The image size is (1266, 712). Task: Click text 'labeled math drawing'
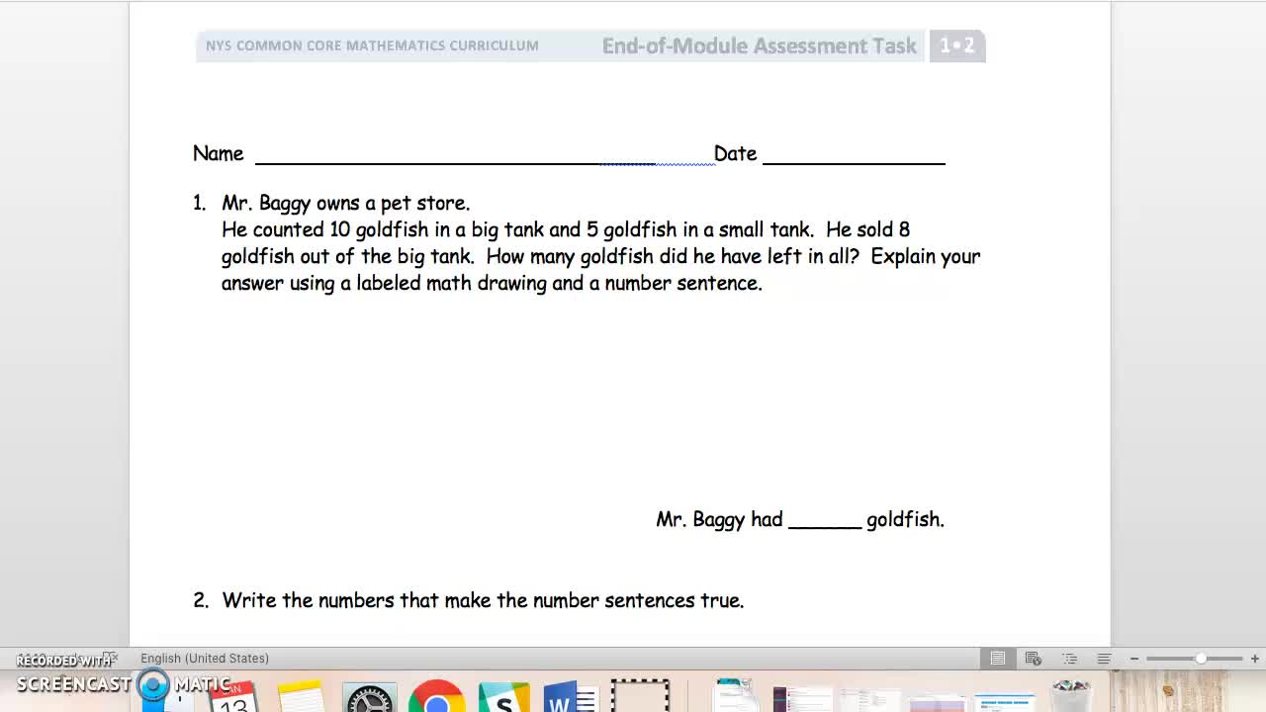[452, 283]
